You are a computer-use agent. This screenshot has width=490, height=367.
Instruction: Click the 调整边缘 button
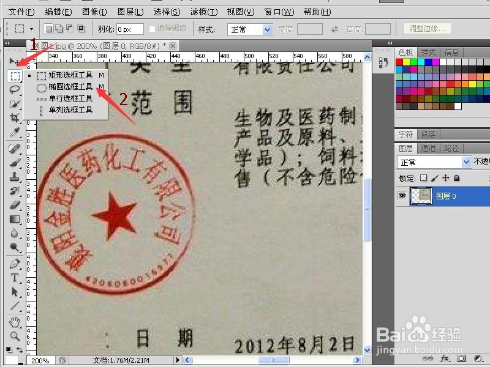click(427, 29)
